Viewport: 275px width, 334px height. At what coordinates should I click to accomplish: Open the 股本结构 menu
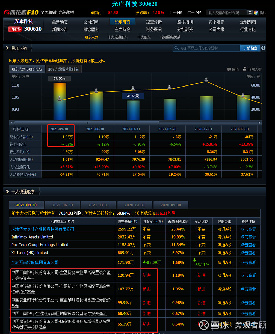click(185, 22)
